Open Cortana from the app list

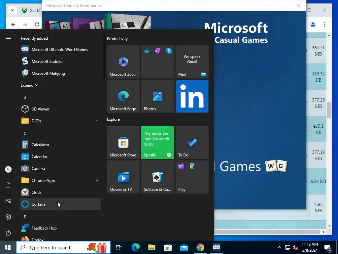(60, 204)
